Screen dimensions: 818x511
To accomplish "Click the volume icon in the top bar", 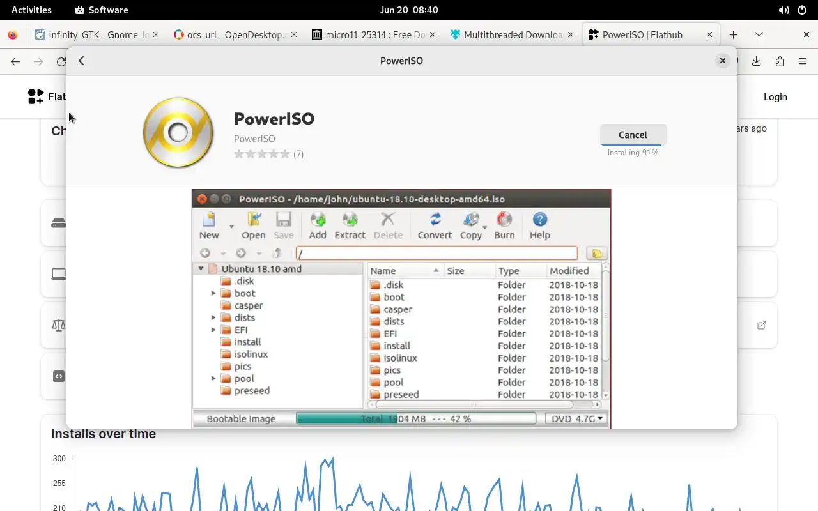I will (x=783, y=10).
